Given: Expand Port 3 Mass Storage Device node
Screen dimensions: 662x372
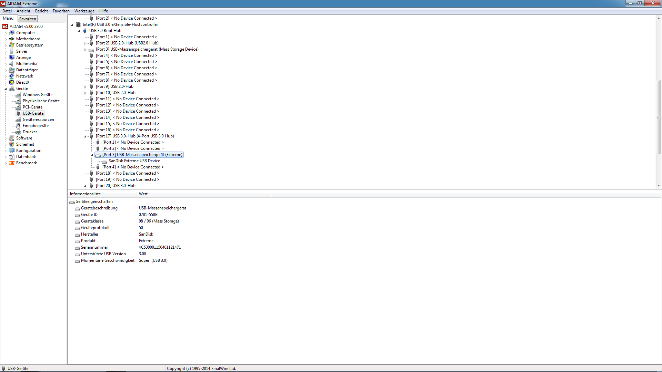Looking at the screenshot, I should point(86,50).
